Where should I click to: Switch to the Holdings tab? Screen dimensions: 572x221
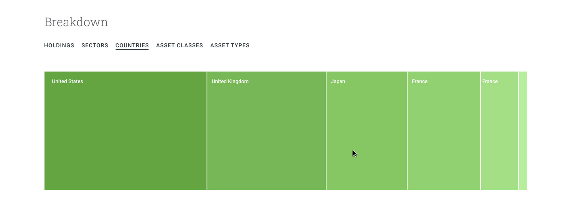59,45
